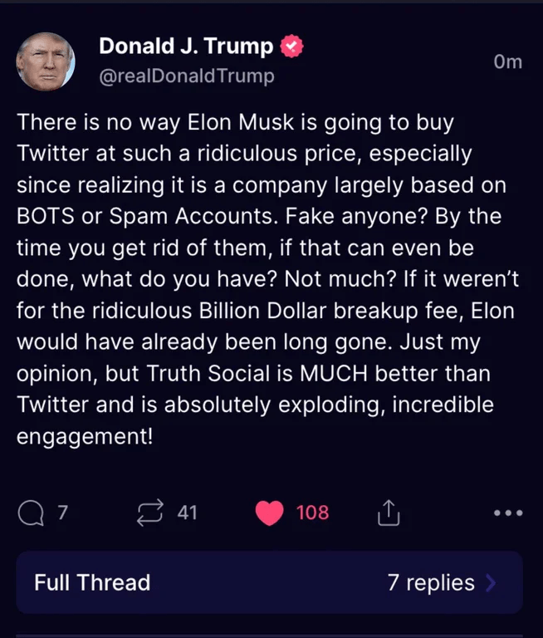Click the like count 108
This screenshot has height=638, width=543.
[x=312, y=513]
